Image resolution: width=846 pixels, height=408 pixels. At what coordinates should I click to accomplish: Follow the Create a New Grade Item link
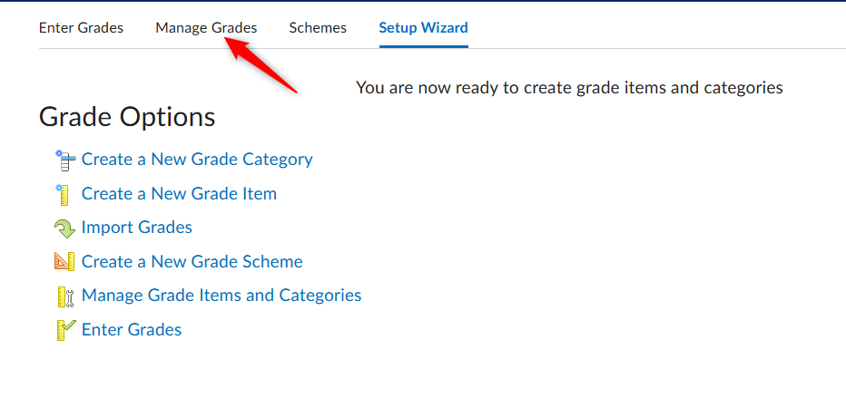coord(179,193)
